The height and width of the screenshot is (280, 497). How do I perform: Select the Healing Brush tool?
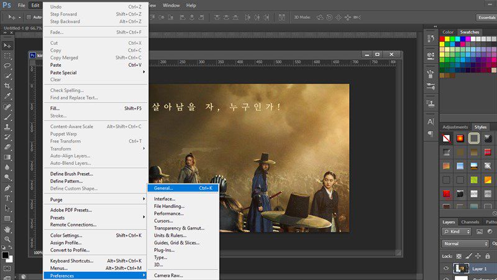pyautogui.click(x=7, y=106)
